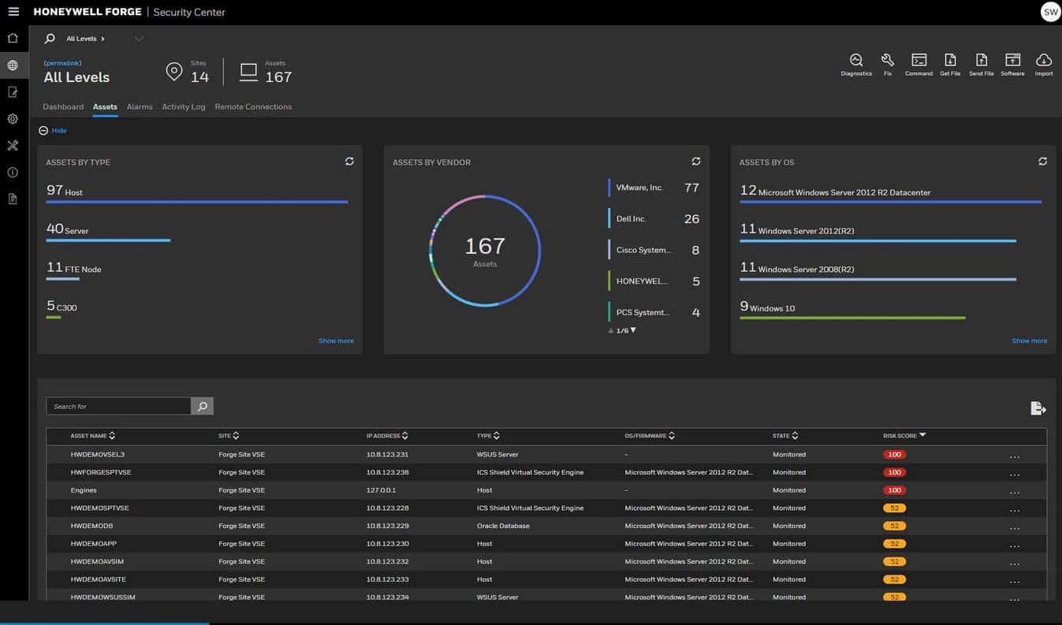Select the HWDEMOAVSITE asset name
Viewport: 1062px width, 625px height.
point(97,579)
